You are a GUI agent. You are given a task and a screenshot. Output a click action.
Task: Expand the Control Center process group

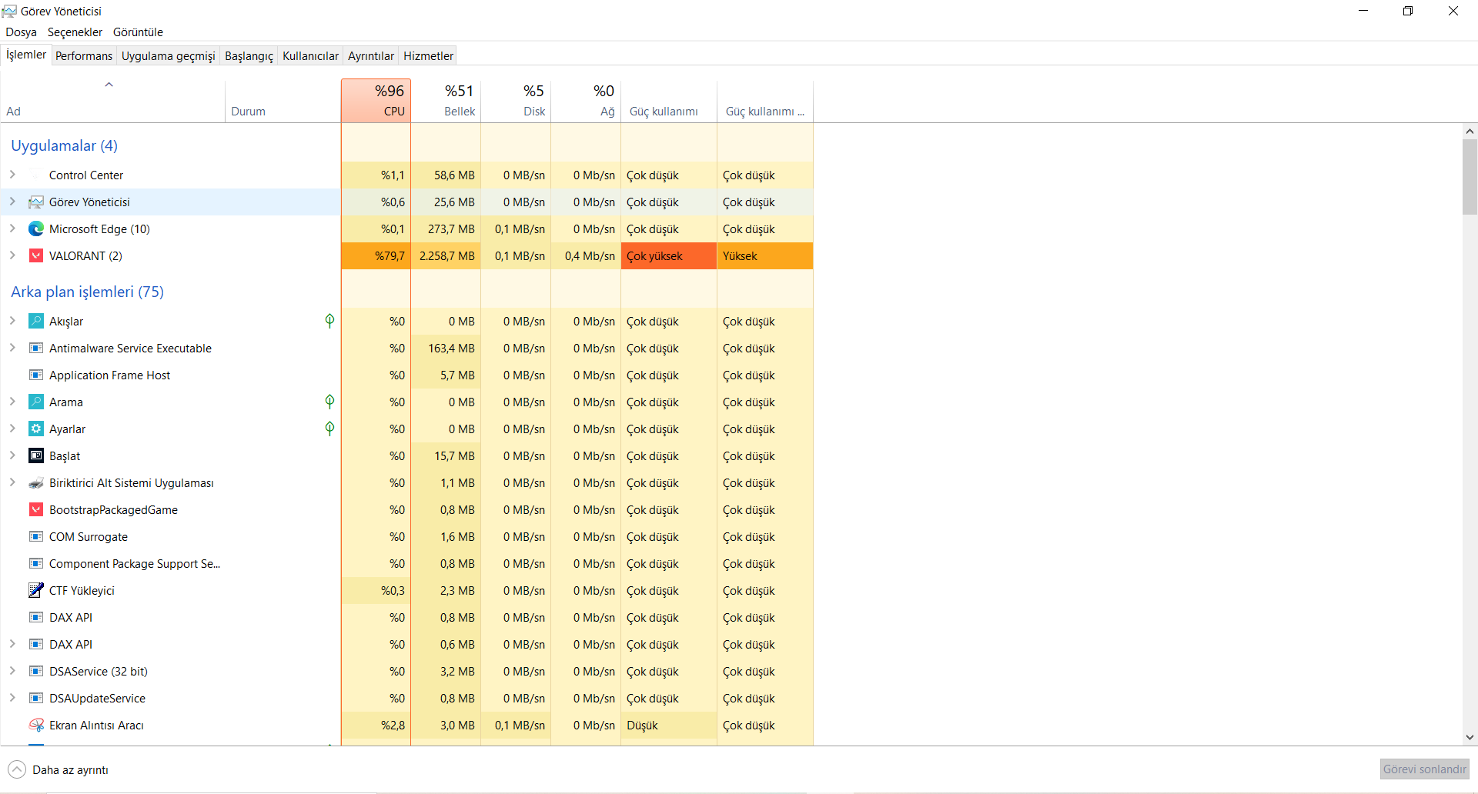[12, 175]
